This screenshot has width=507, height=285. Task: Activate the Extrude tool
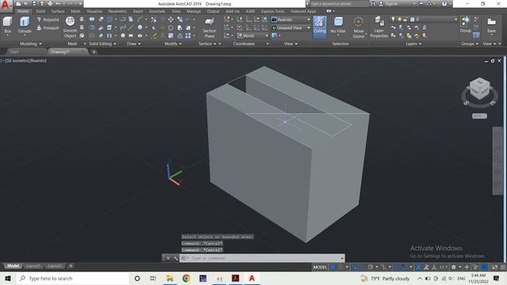(25, 25)
